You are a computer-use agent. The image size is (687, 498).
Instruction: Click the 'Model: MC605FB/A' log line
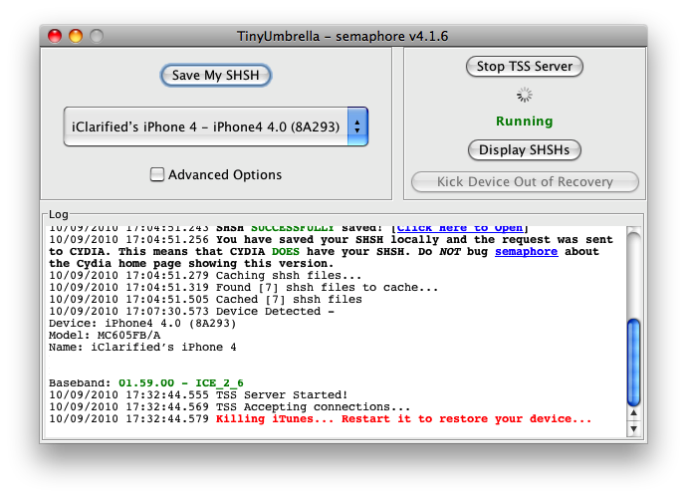105,336
